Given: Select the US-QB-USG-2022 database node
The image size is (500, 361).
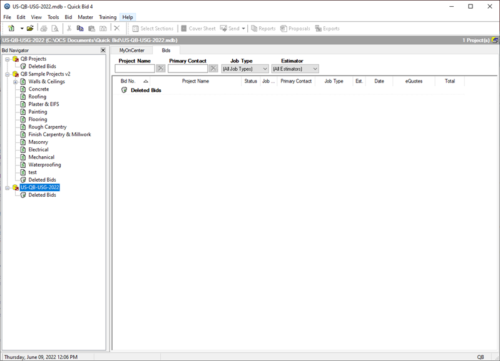Looking at the screenshot, I should [x=40, y=187].
